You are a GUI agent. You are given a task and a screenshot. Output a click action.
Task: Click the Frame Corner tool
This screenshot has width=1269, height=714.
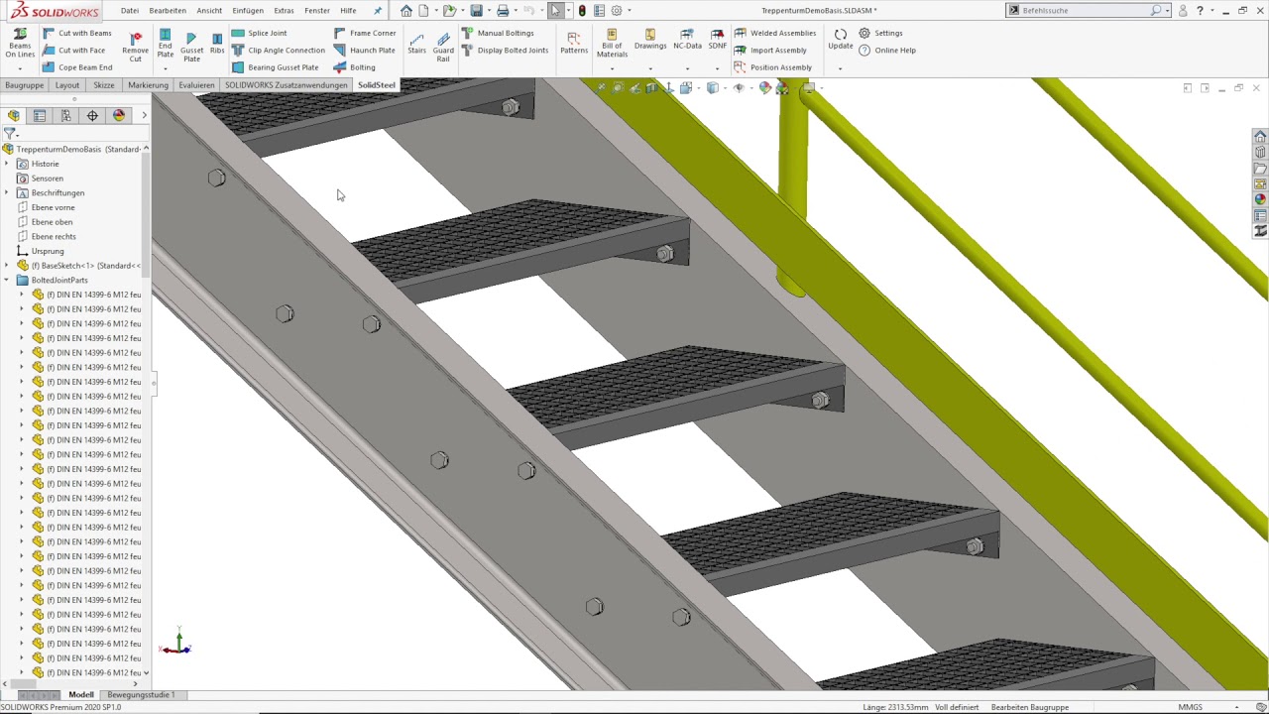tap(365, 33)
